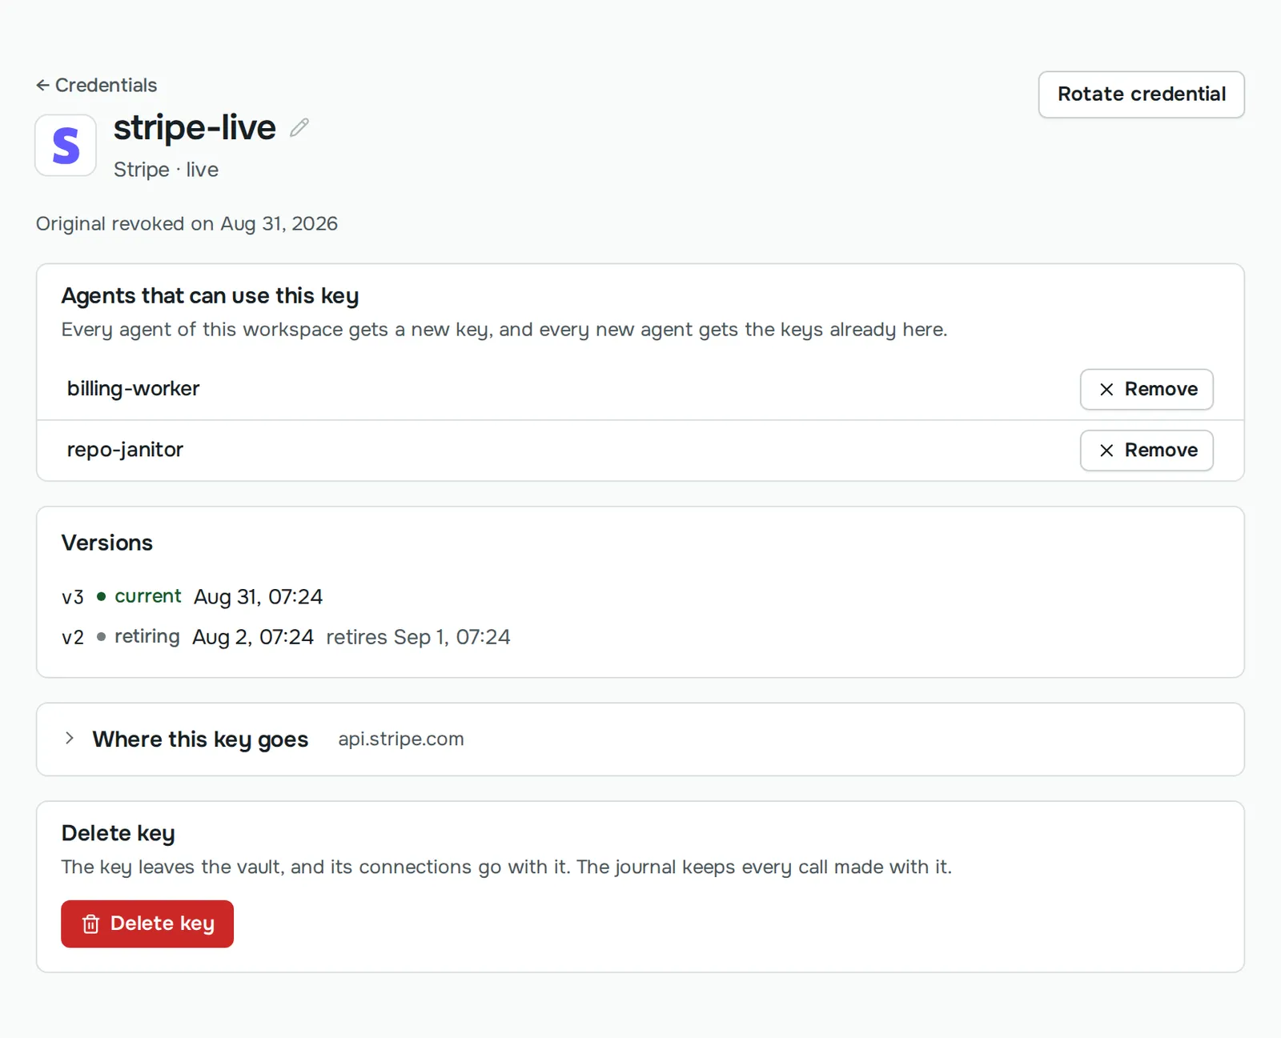Rotate the stripe-live credential

point(1142,94)
